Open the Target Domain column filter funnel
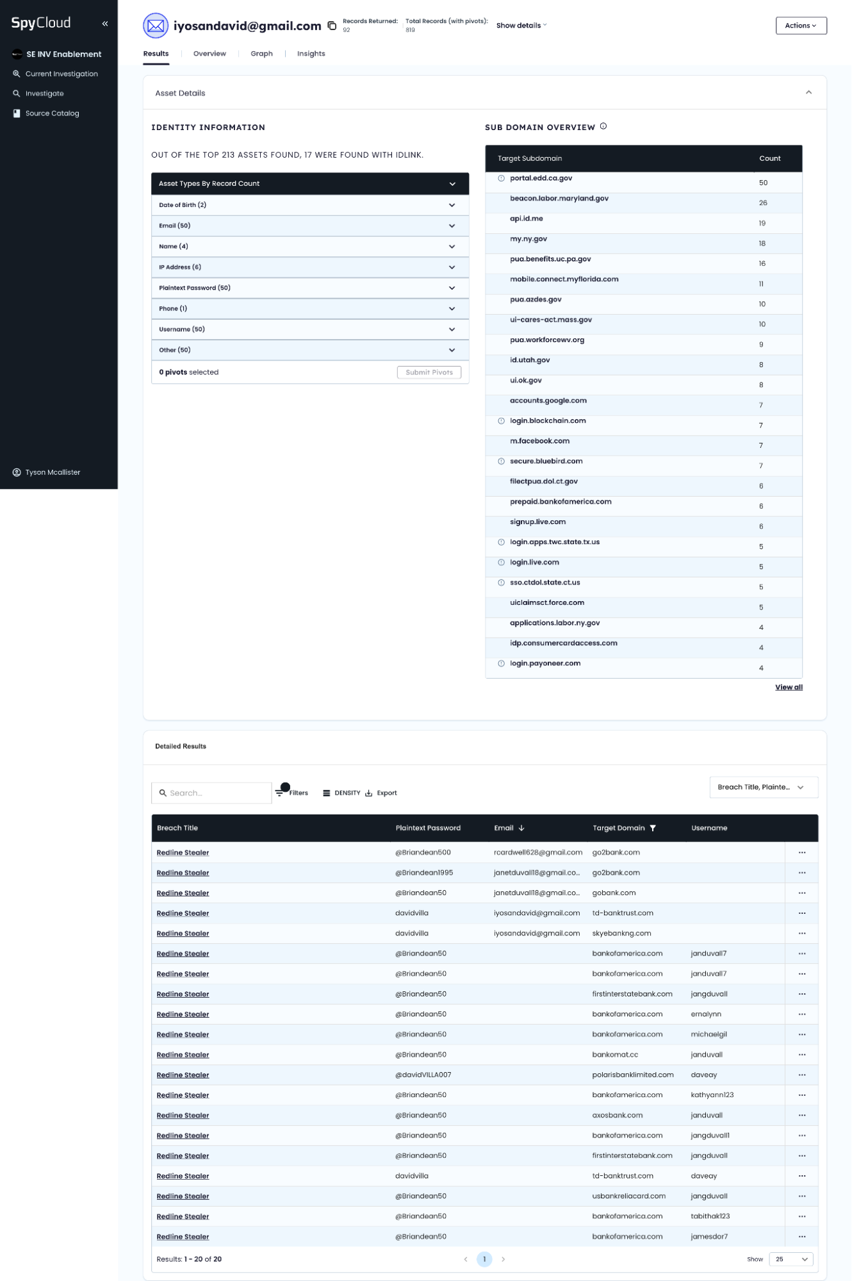The image size is (852, 1281). point(653,828)
